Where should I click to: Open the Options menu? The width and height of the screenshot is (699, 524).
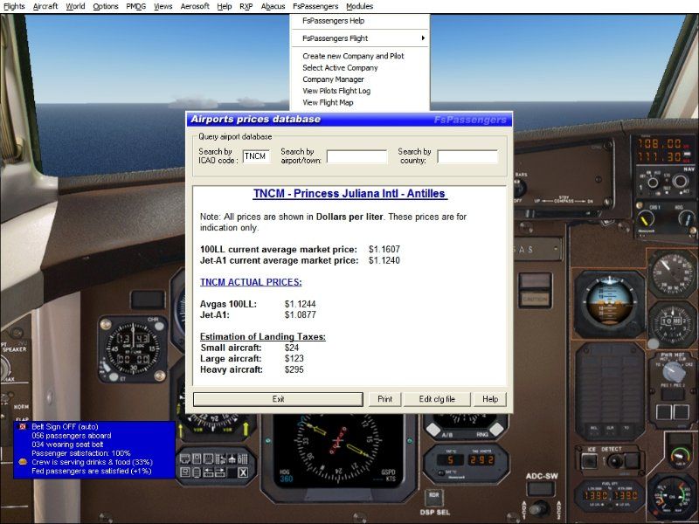pos(106,6)
